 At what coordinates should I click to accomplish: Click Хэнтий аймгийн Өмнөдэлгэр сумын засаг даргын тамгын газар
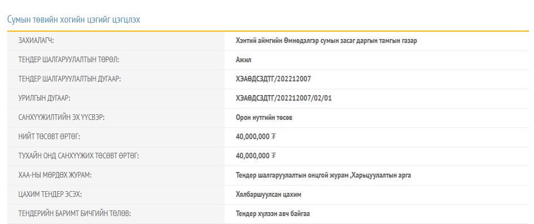coord(326,41)
